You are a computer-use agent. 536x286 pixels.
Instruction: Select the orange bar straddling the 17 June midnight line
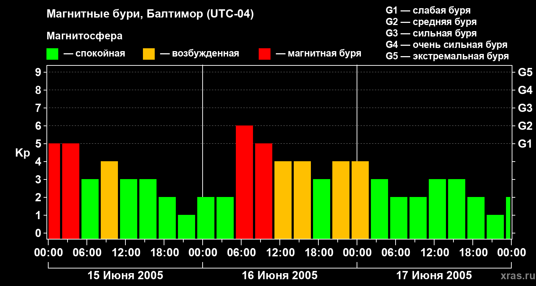pyautogui.click(x=360, y=200)
